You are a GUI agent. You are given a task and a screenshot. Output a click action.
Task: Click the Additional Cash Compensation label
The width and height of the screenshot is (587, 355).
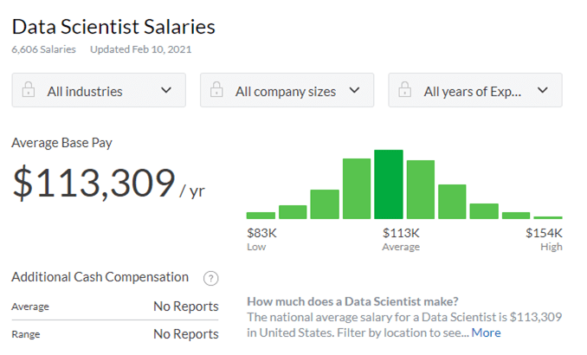click(100, 277)
